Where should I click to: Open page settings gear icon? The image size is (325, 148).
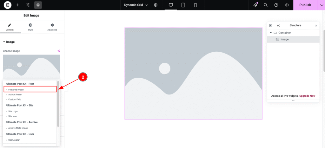(x=156, y=5)
